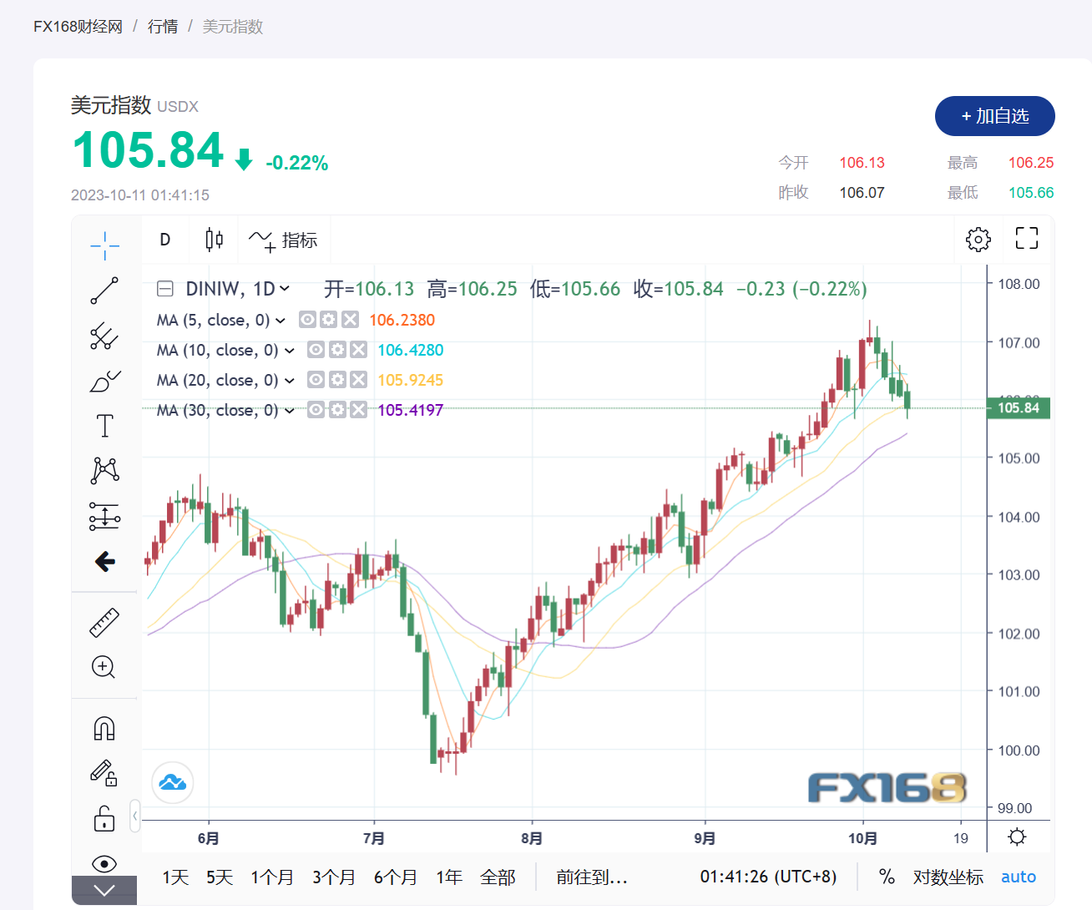Choose the brush drawing tool
Screen dimensions: 1092x910
point(104,382)
